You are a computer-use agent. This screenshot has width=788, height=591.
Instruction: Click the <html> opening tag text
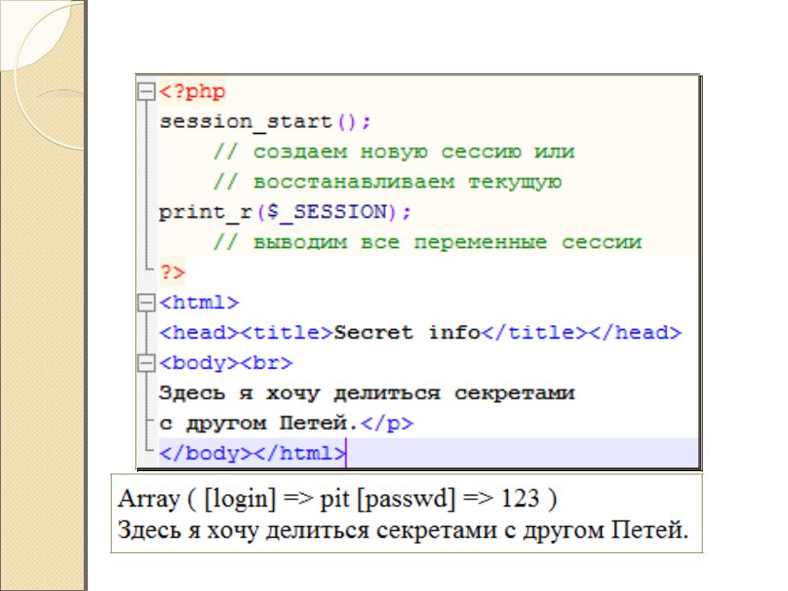[199, 303]
